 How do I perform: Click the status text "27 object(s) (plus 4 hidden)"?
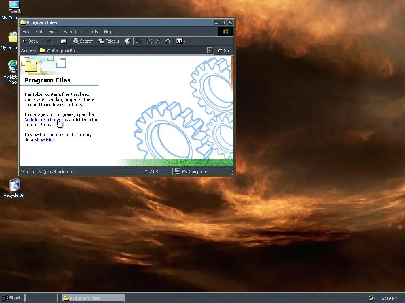click(46, 172)
